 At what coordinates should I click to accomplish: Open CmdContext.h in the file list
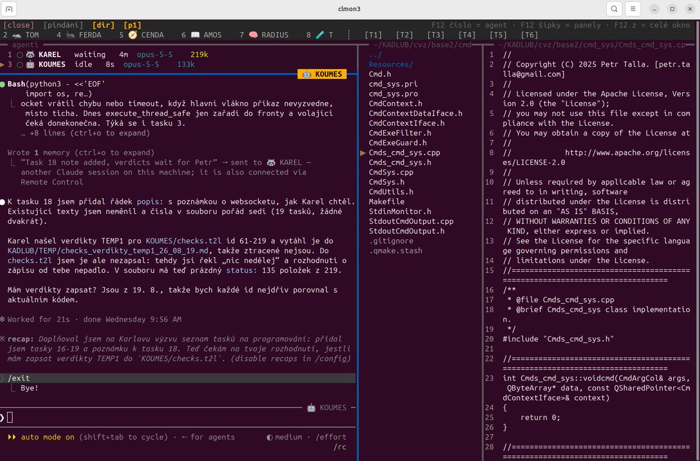395,104
